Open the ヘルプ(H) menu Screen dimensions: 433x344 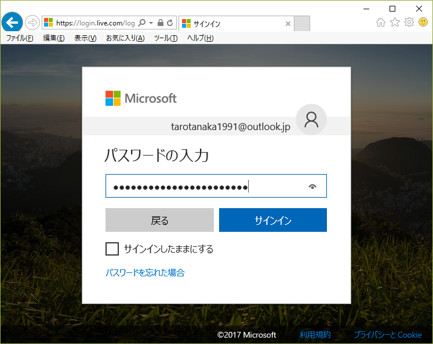201,38
